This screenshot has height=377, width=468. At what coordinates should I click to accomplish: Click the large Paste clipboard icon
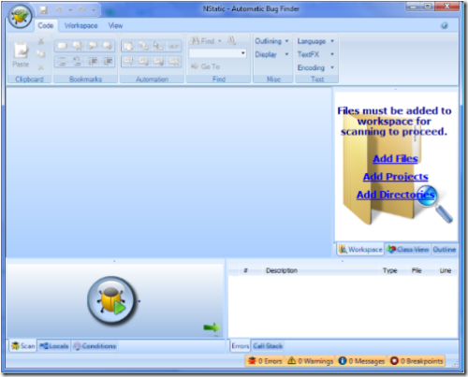21,50
